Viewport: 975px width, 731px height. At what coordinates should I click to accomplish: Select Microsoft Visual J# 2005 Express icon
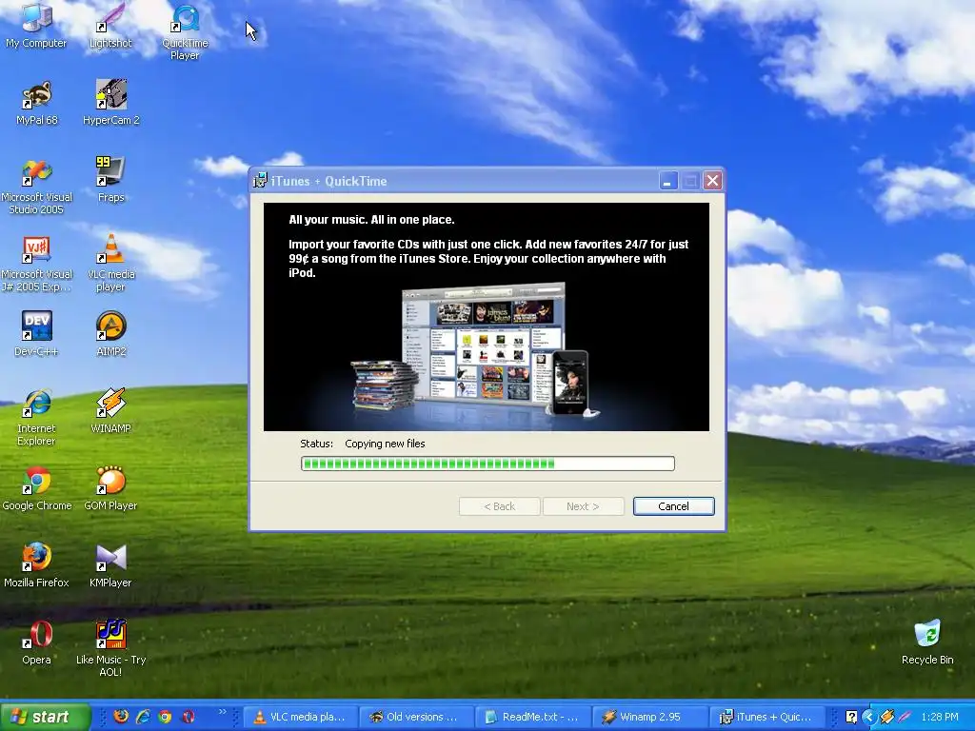(36, 263)
